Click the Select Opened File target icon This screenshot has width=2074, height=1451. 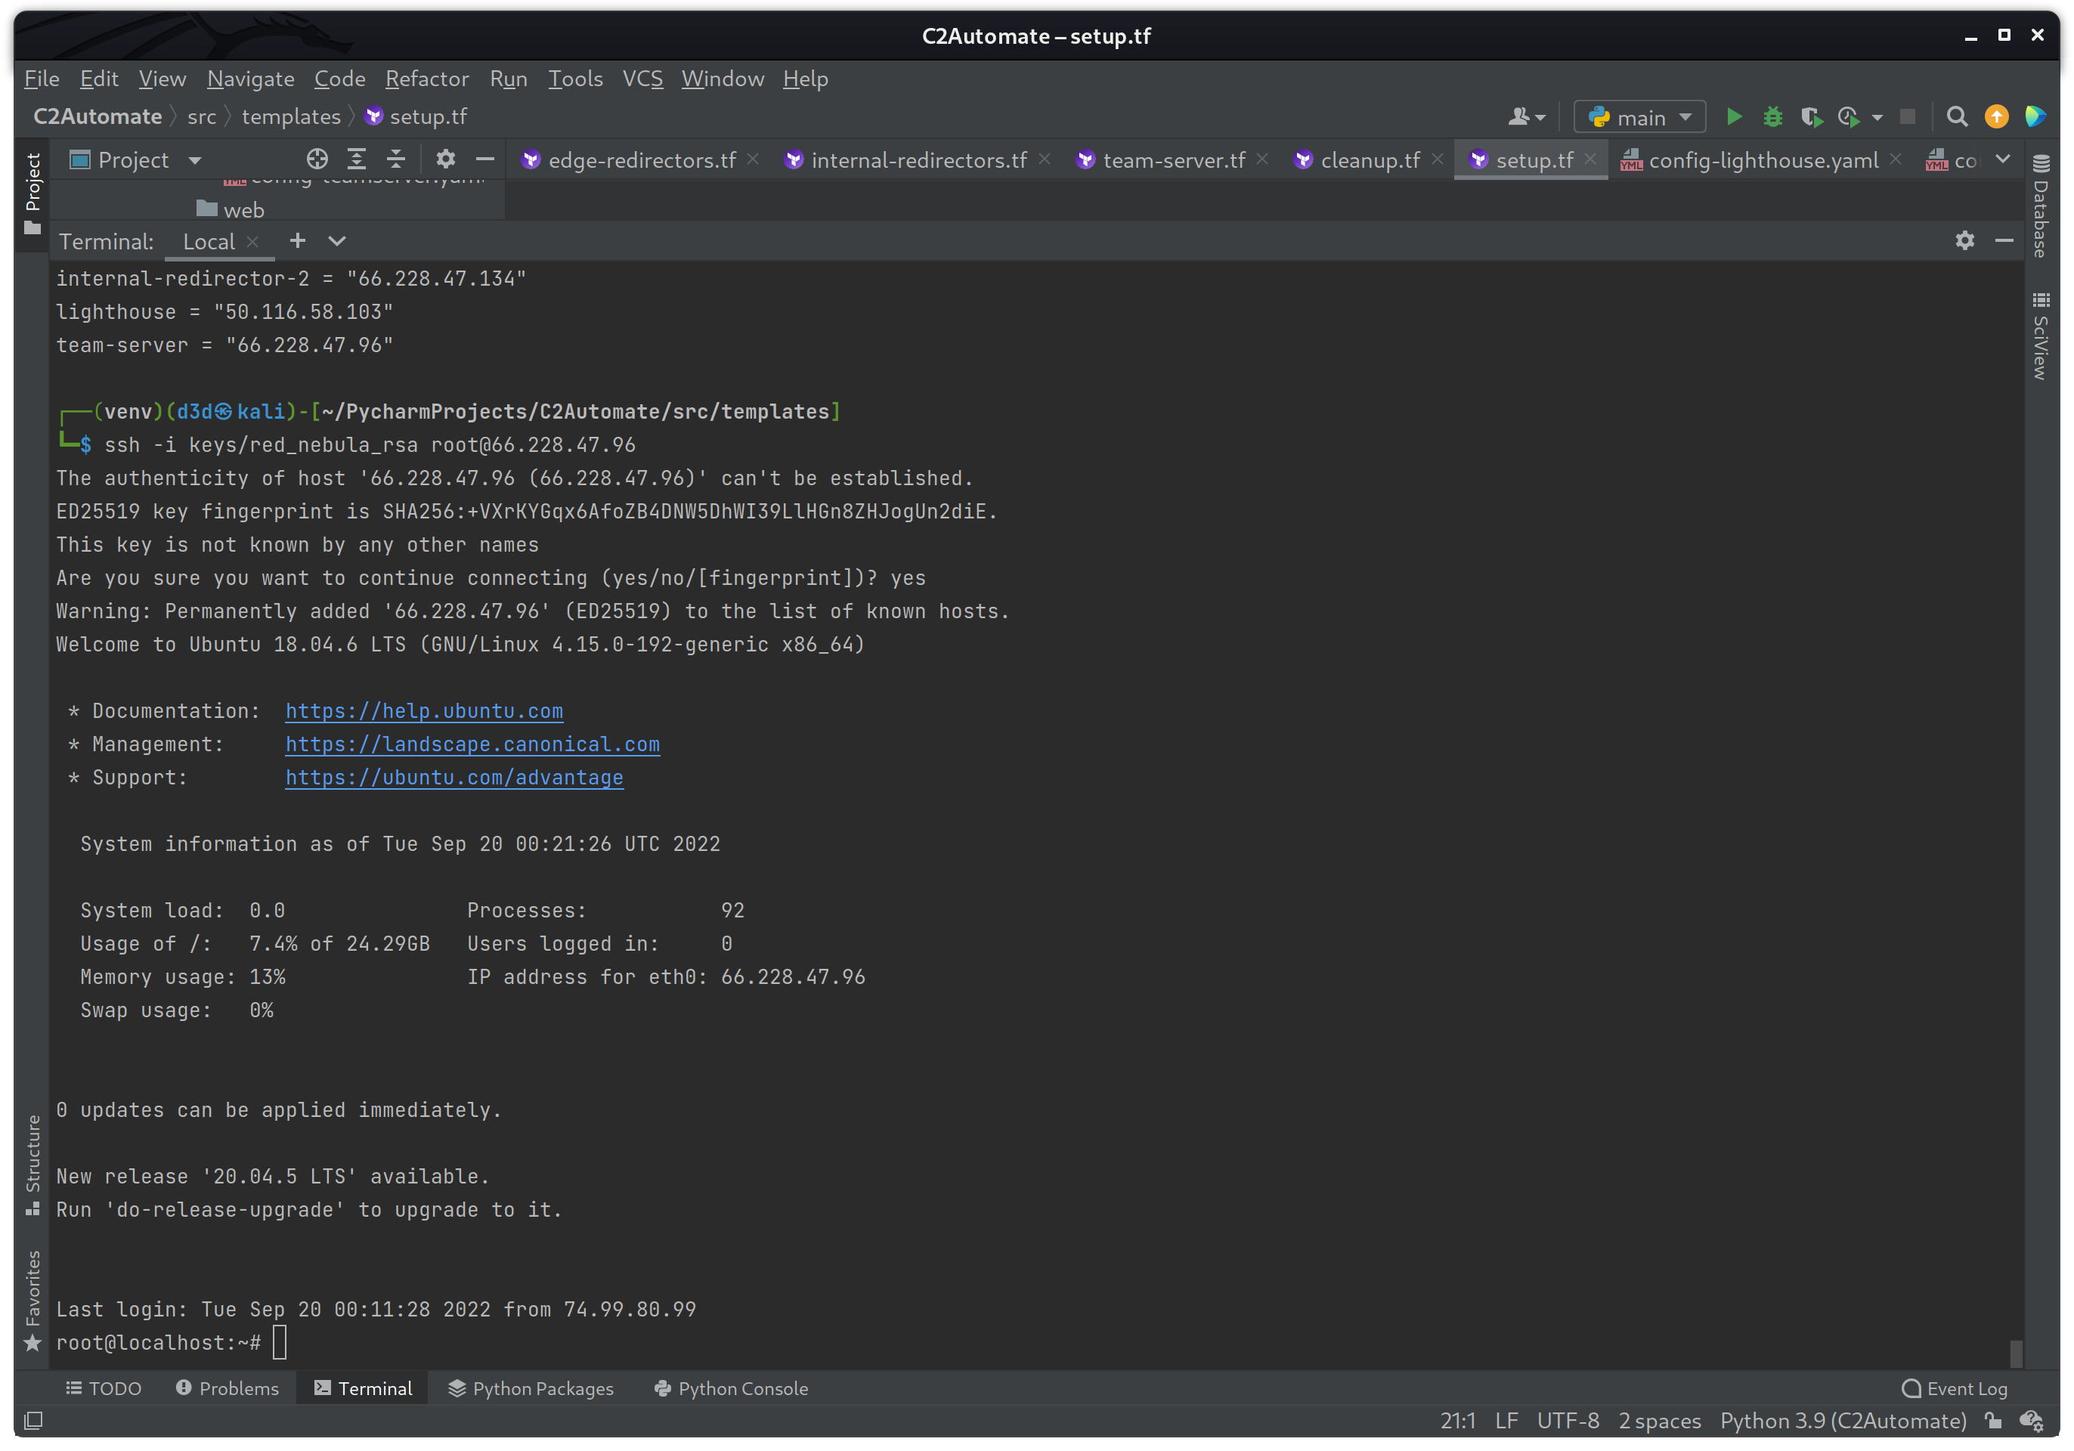point(316,159)
